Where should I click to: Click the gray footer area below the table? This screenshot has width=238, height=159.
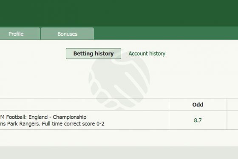point(119,153)
